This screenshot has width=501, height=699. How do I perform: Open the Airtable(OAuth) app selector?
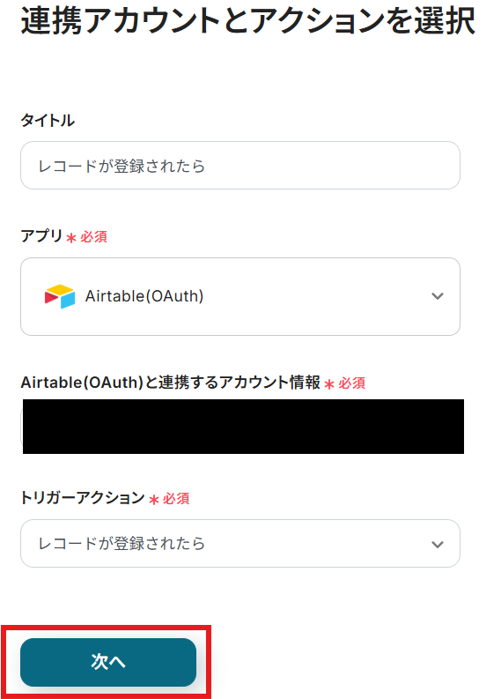[240, 296]
